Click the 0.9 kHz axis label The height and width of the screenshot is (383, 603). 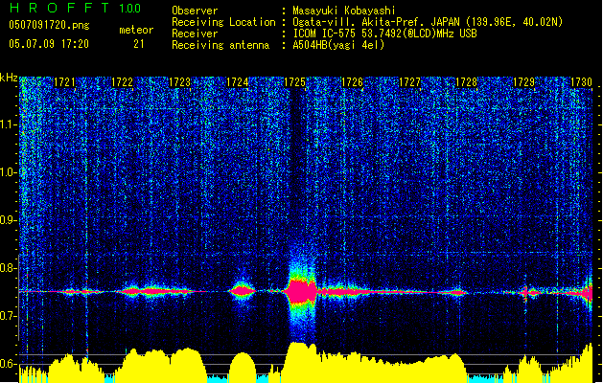click(9, 220)
